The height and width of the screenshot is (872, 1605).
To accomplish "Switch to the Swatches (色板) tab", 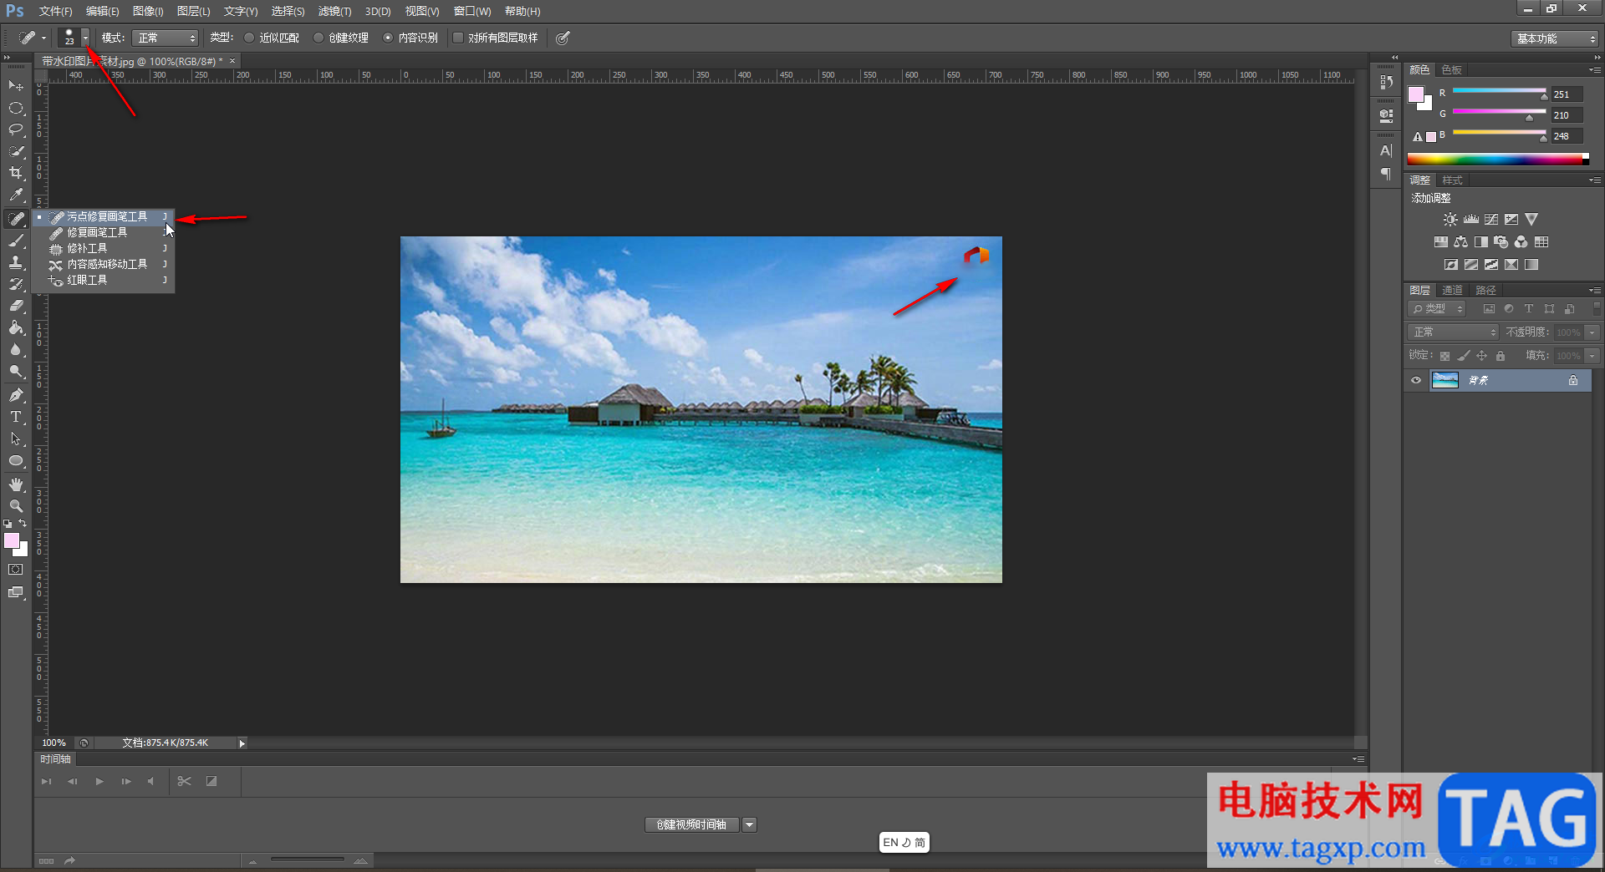I will pyautogui.click(x=1452, y=69).
